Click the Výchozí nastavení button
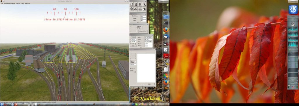 pos(142,31)
